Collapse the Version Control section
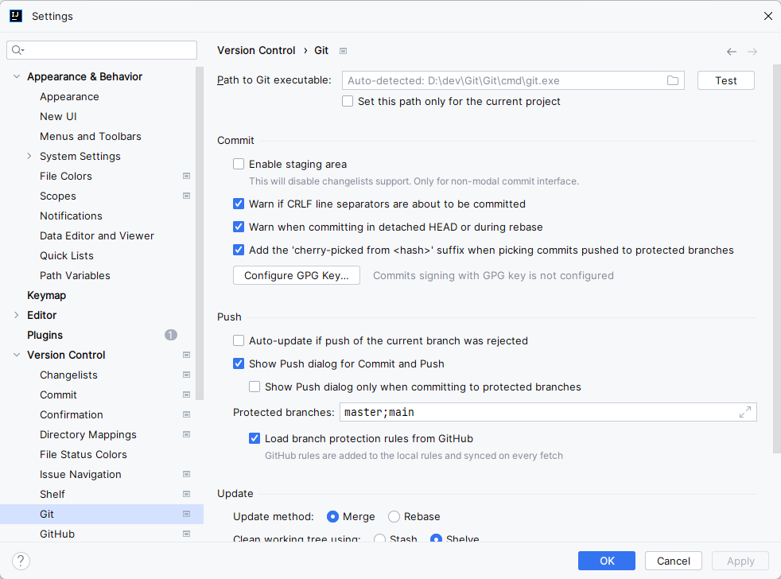Screen dimensions: 781x579 pyautogui.click(x=17, y=355)
